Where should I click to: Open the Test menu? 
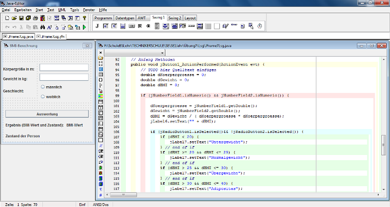click(51, 10)
